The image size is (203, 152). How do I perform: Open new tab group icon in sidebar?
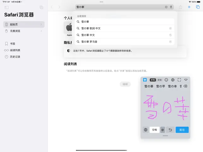(x=41, y=7)
